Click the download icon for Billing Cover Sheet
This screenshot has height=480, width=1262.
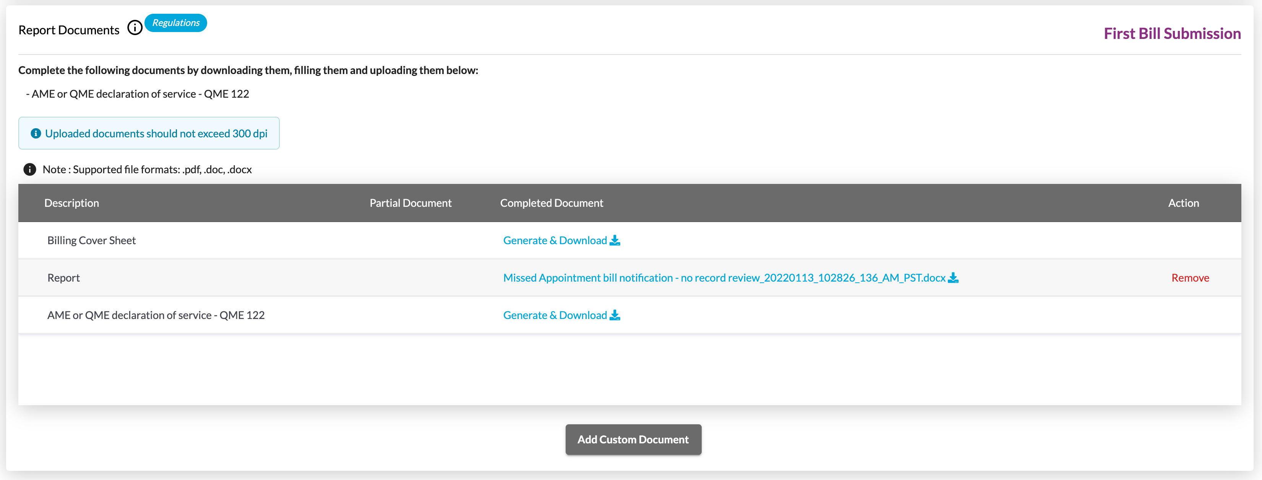tap(615, 240)
